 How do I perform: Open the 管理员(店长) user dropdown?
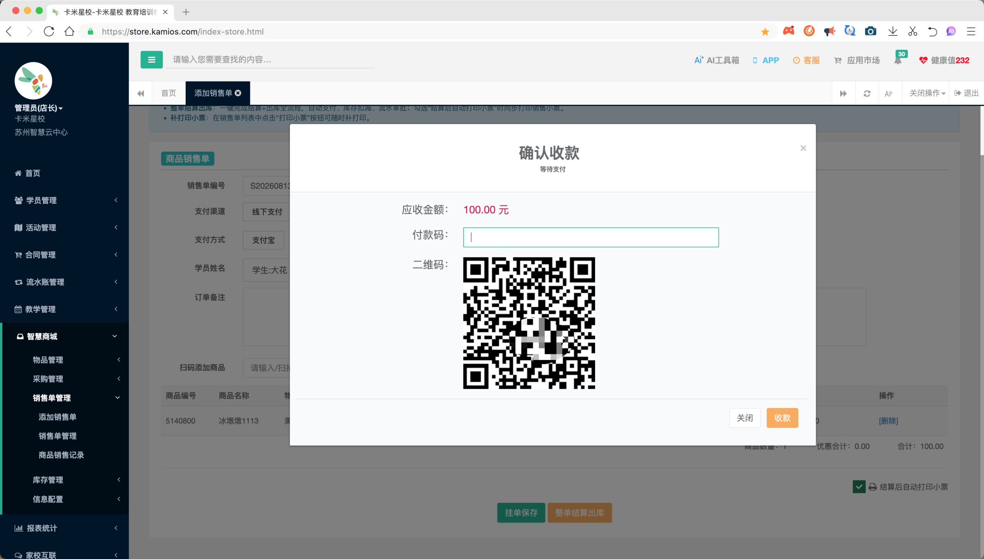[38, 108]
